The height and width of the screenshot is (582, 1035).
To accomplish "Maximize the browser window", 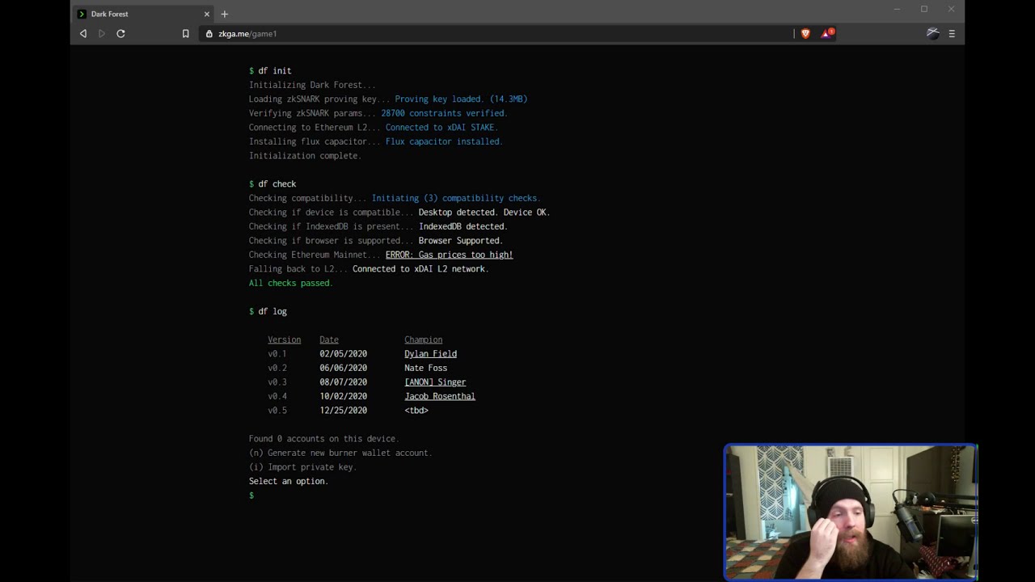I will click(924, 9).
